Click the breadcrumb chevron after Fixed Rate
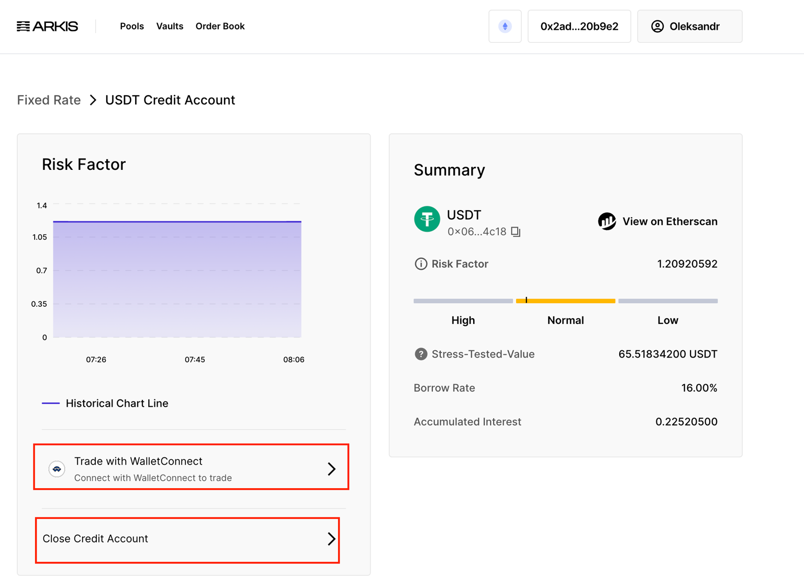 [x=93, y=100]
